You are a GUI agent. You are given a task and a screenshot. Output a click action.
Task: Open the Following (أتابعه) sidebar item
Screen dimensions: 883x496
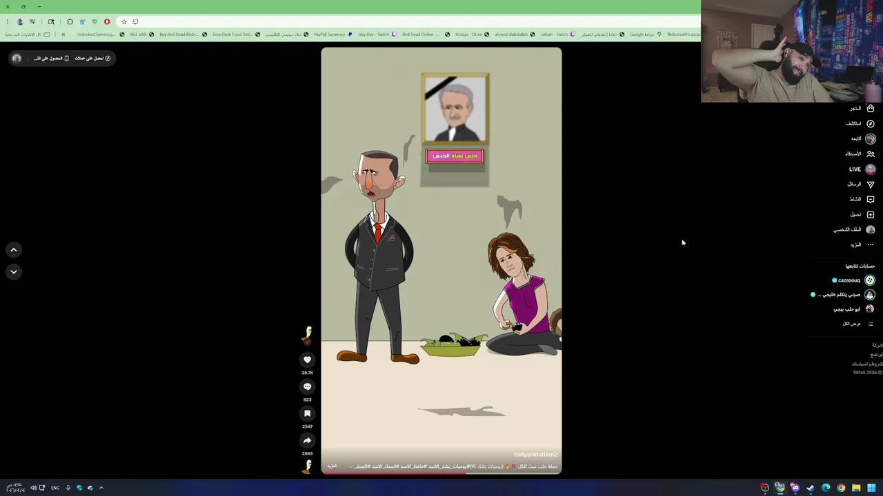click(862, 138)
